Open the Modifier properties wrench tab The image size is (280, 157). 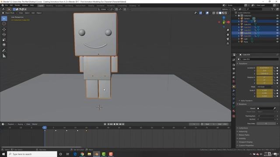click(x=234, y=91)
